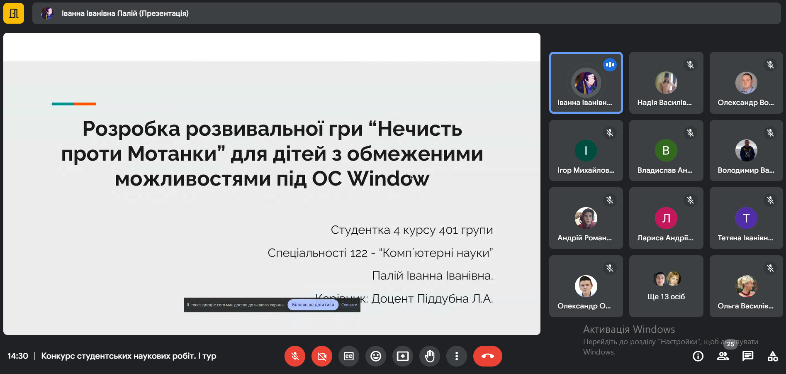
Task: Select the Лариса Андрії... participant tile
Action: click(666, 218)
